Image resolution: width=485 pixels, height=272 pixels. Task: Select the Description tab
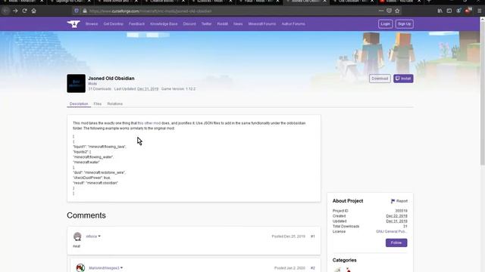pyautogui.click(x=79, y=104)
